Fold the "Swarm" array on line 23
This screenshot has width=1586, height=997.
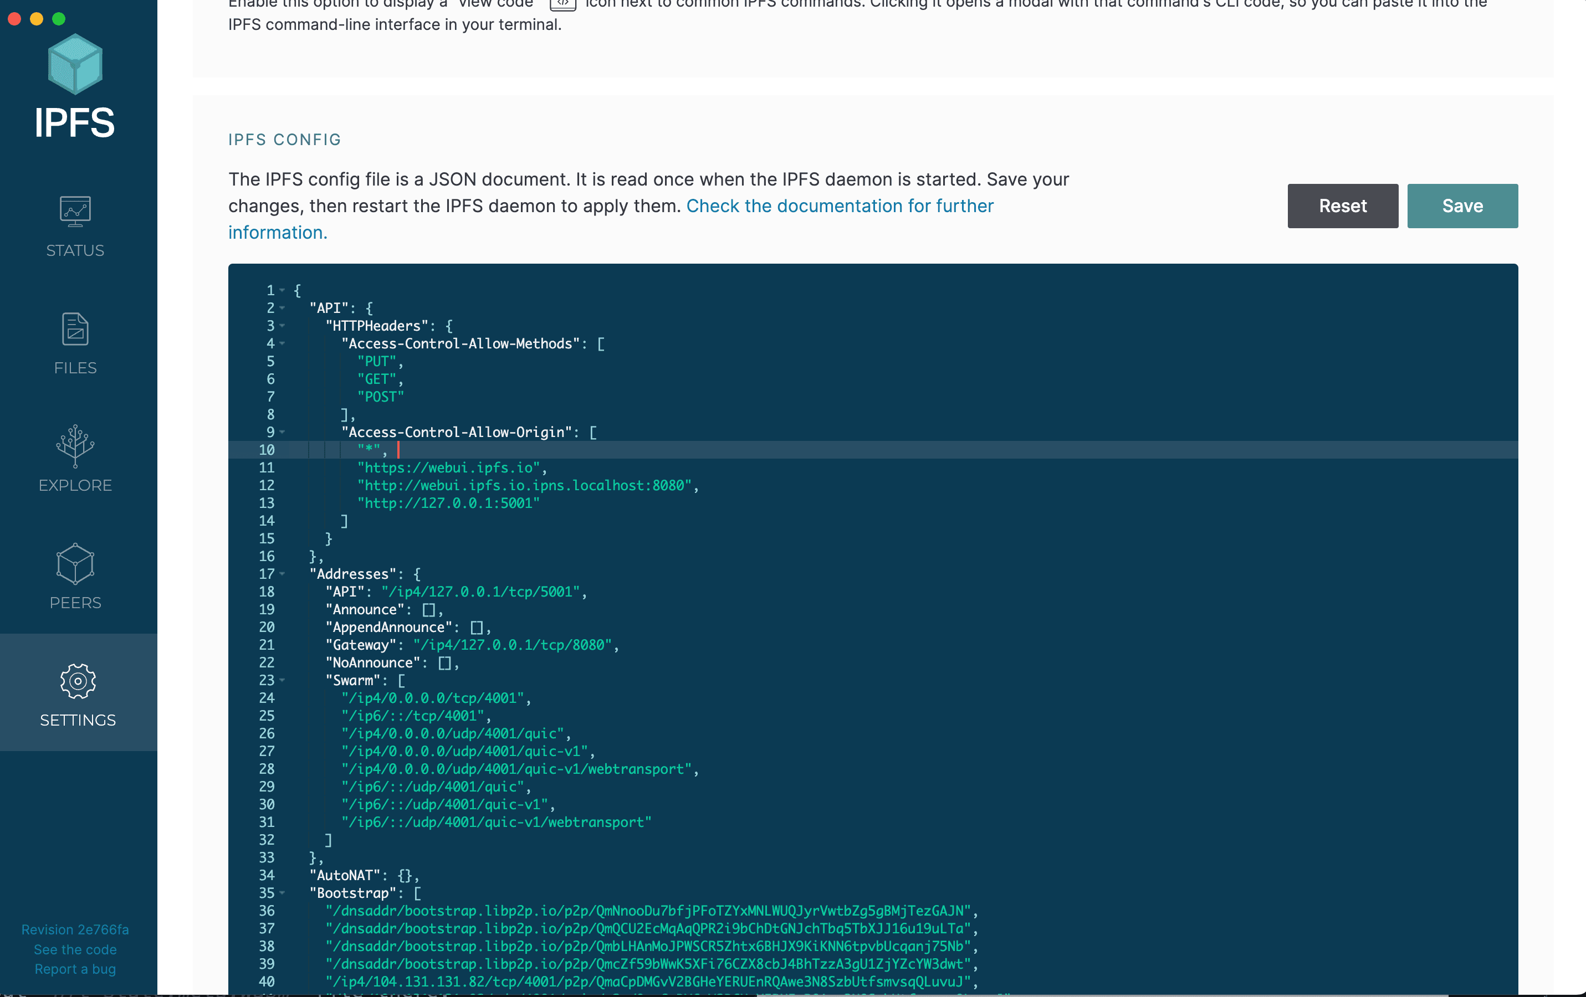click(283, 680)
